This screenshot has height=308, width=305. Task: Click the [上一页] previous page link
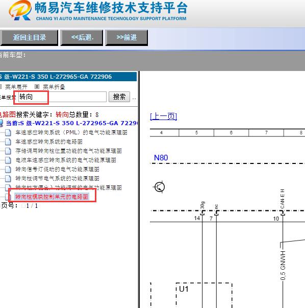[163, 116]
